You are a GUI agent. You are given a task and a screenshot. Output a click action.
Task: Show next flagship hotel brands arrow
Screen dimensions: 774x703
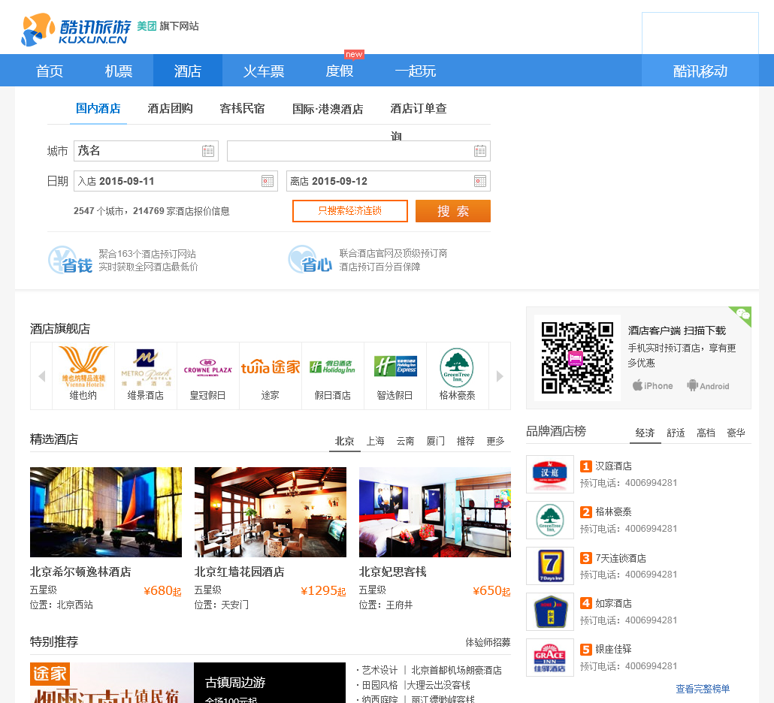point(500,376)
